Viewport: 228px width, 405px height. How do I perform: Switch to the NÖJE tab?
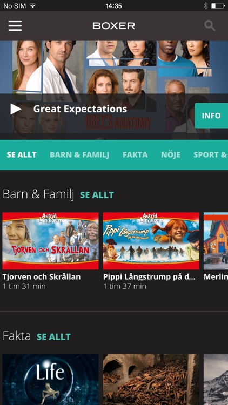click(x=171, y=154)
